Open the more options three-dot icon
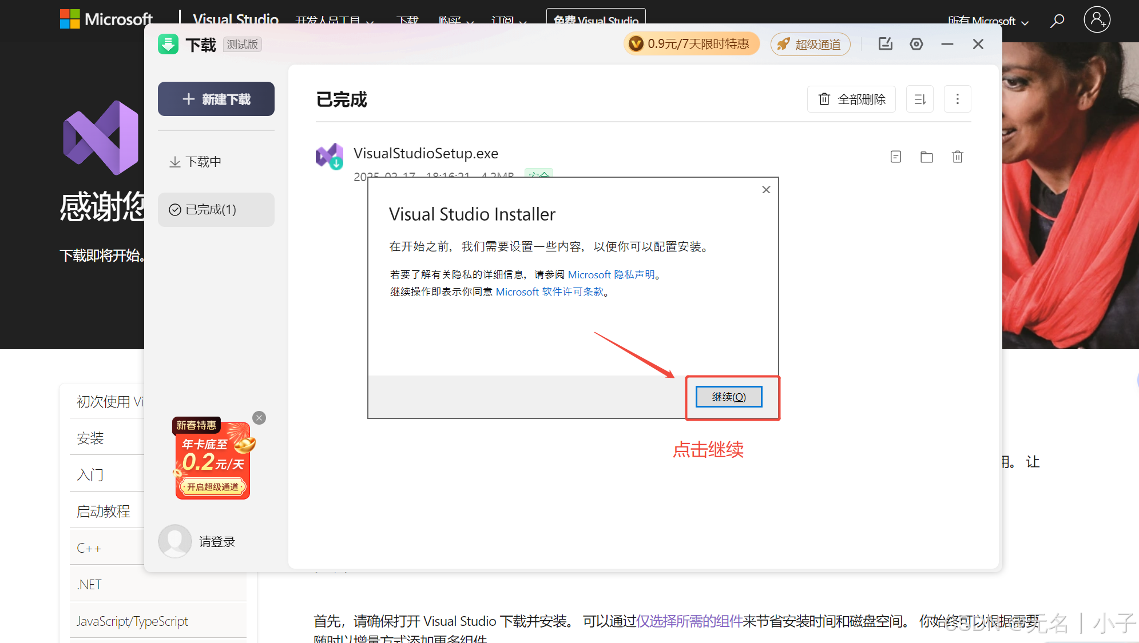Viewport: 1139px width, 643px height. (x=957, y=99)
